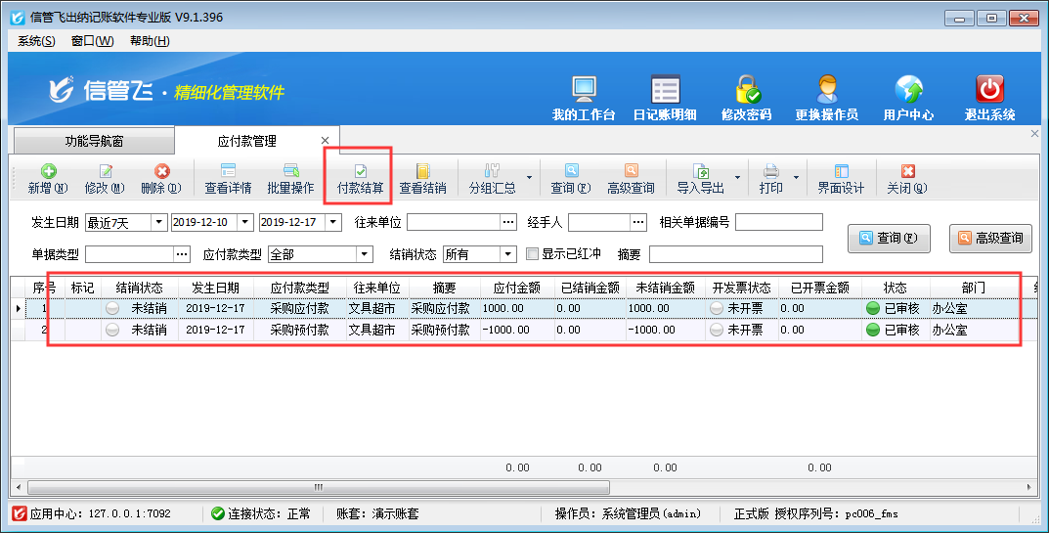The height and width of the screenshot is (533, 1049).
Task: Open 我的工作台 workbench icon
Action: [584, 98]
